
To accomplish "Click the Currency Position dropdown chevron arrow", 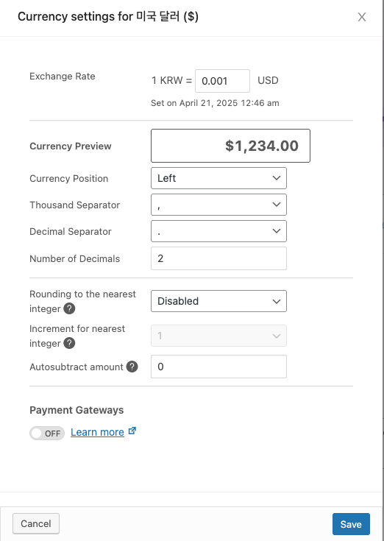I will [276, 178].
